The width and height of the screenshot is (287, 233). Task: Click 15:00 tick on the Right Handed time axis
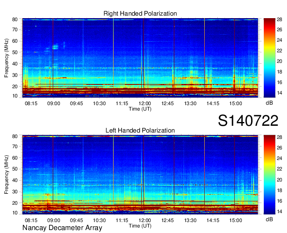coord(236,103)
